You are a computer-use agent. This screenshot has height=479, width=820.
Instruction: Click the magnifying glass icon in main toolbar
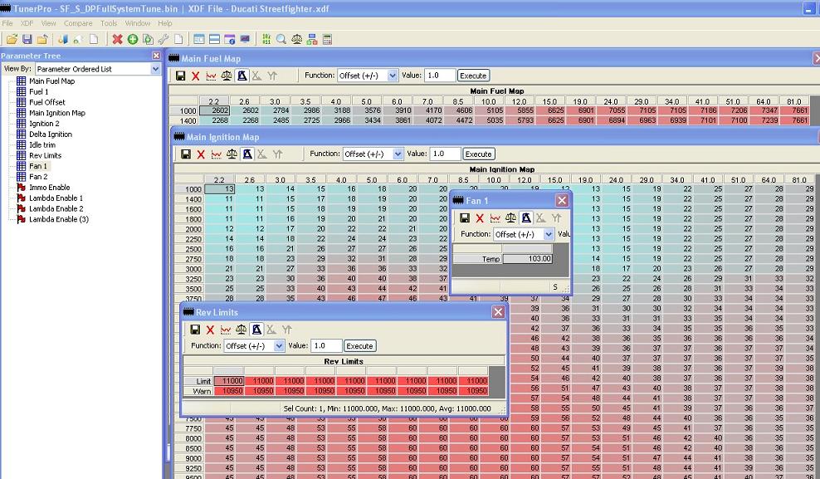click(x=281, y=39)
